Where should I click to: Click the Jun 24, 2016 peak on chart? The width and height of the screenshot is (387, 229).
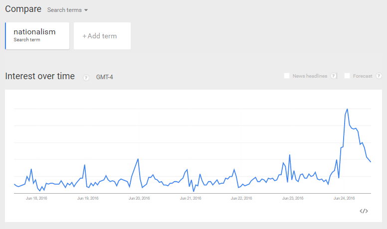(347, 109)
